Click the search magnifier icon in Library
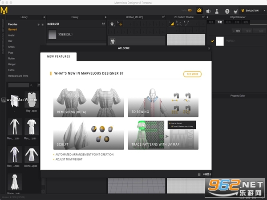Image resolution: width=267 pixels, height=200 pixels. pyautogui.click(x=31, y=85)
